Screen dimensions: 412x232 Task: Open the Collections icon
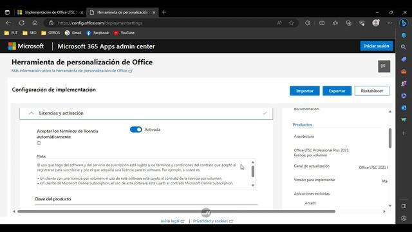tap(349, 23)
